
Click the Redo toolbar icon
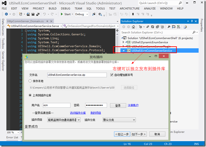[52, 14]
